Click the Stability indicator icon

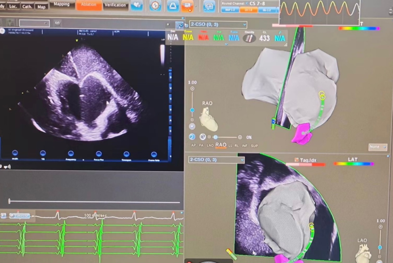(x=249, y=38)
